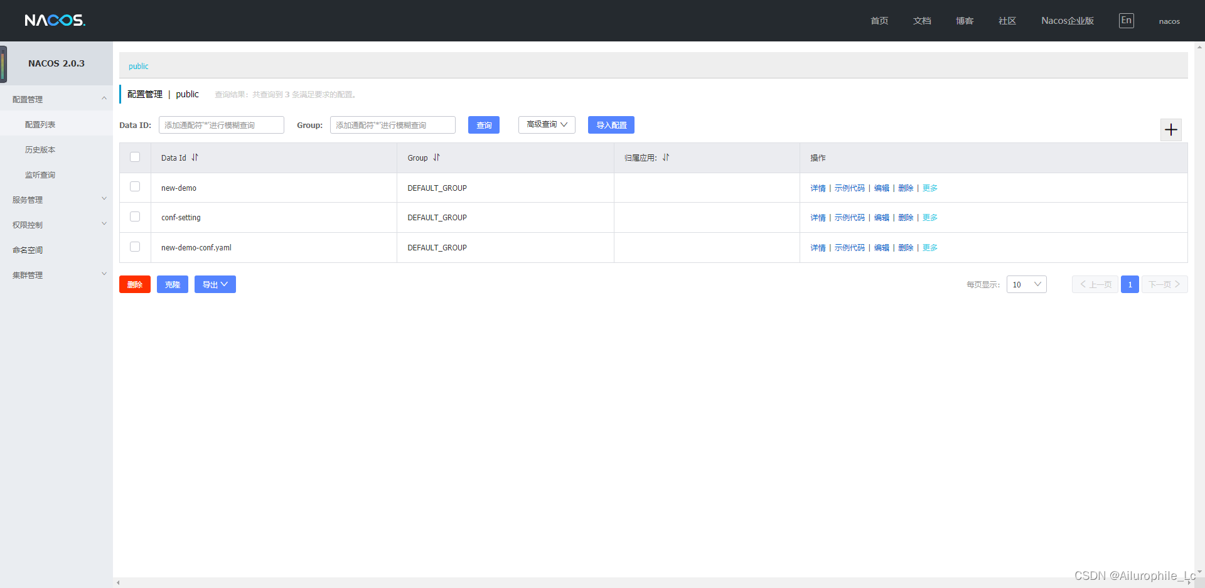Select the public namespace tab
The height and width of the screenshot is (588, 1205).
tap(139, 66)
